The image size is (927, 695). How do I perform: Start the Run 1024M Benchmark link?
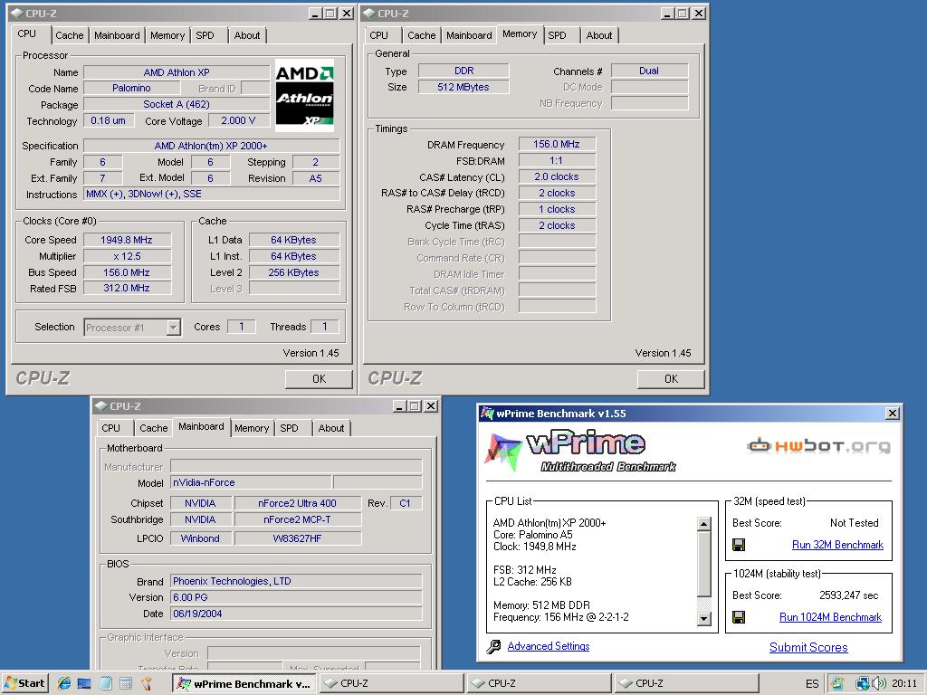click(x=830, y=617)
